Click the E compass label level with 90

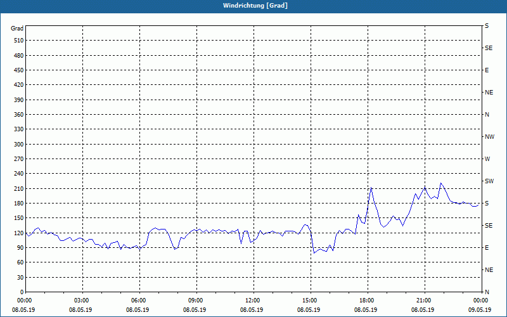click(x=487, y=248)
